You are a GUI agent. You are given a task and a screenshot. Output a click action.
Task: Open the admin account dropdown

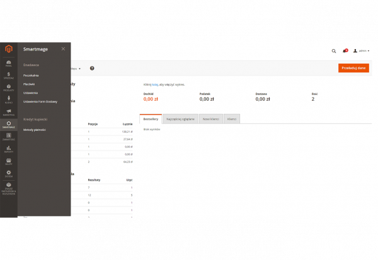click(361, 51)
